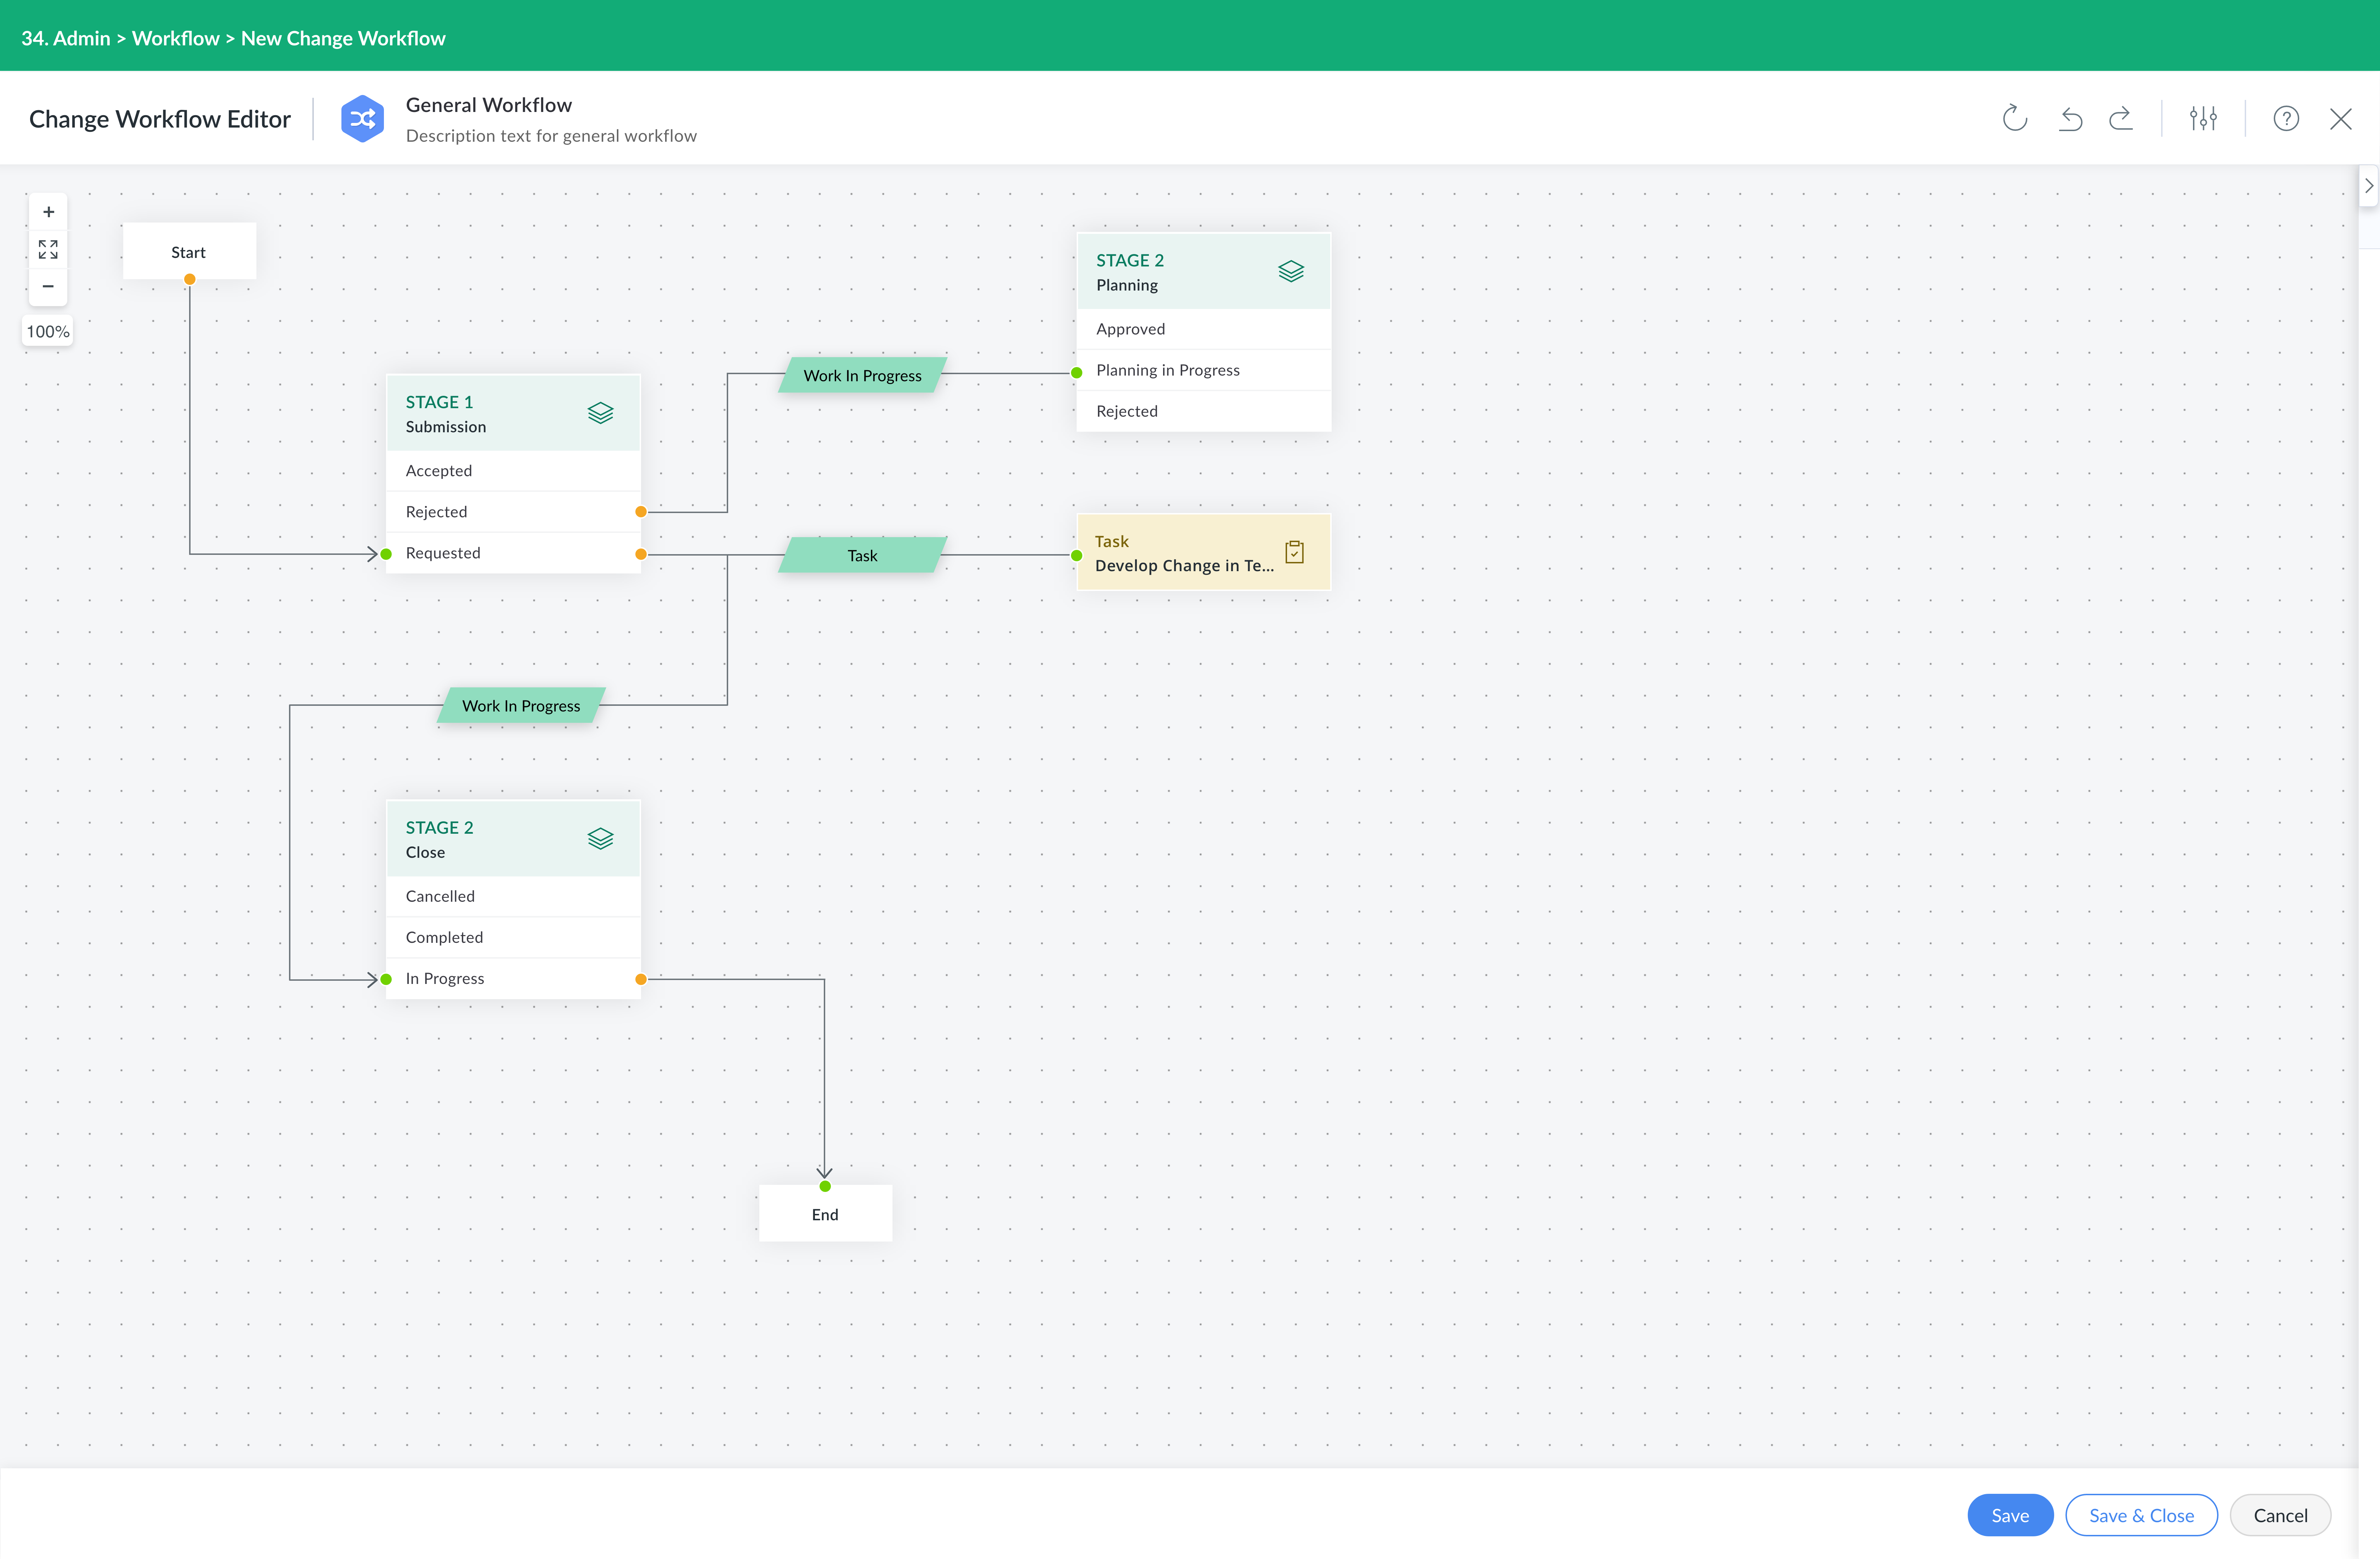Click the 100% zoom level label
The height and width of the screenshot is (1559, 2380).
48,331
